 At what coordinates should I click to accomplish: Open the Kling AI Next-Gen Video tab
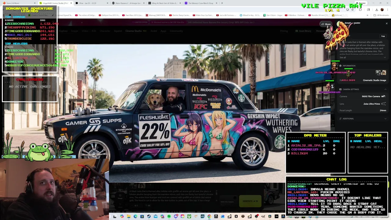164,3
